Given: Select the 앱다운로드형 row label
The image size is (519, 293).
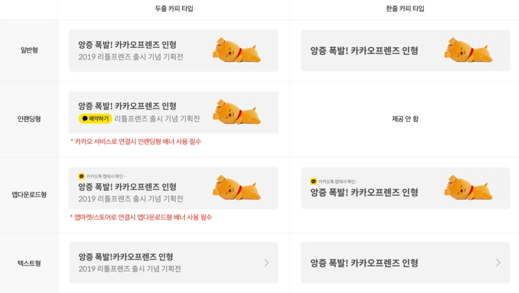Looking at the screenshot, I should pos(29,194).
